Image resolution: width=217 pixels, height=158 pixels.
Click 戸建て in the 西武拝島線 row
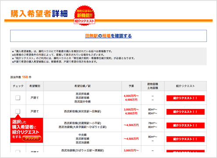coord(35,98)
